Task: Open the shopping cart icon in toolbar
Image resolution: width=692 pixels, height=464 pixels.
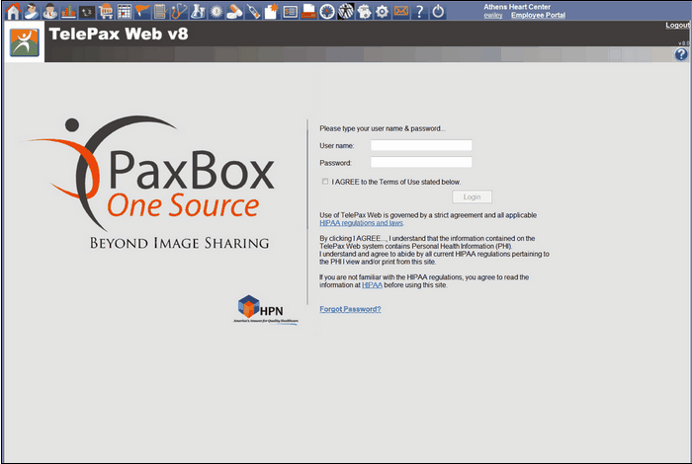Action: click(106, 11)
